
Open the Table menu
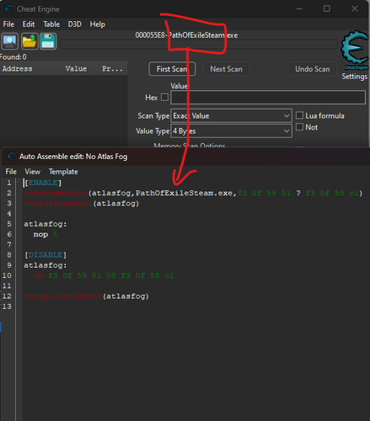point(51,24)
